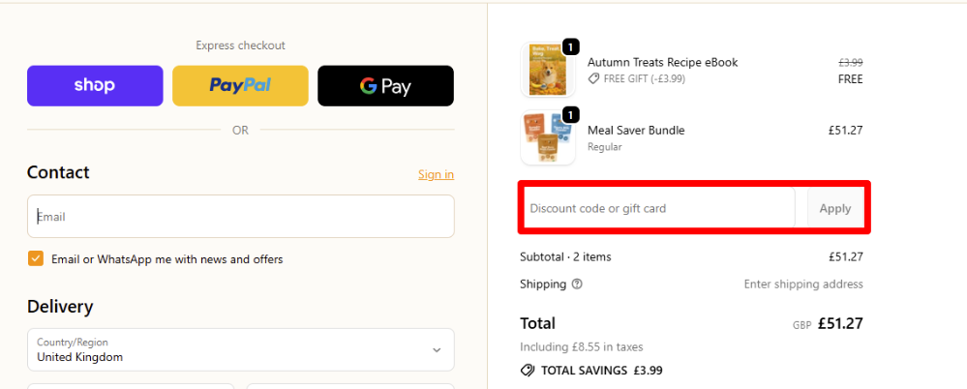Image resolution: width=967 pixels, height=389 pixels.
Task: Choose PayPal express checkout
Action: (240, 86)
